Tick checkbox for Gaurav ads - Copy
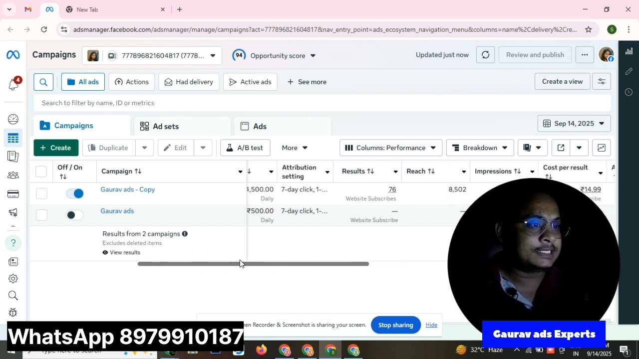Screen dimensions: 639x359 (x=41, y=193)
